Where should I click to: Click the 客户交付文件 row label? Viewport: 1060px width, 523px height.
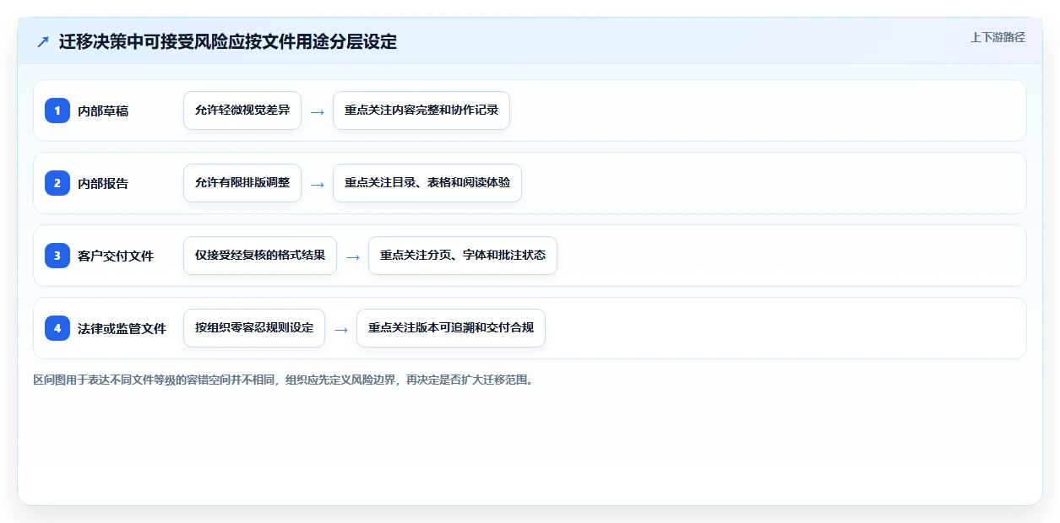coord(116,256)
